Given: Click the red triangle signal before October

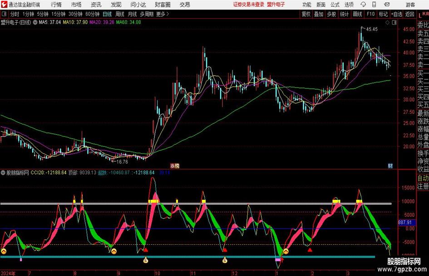Looking at the screenshot, I should [x=146, y=250].
